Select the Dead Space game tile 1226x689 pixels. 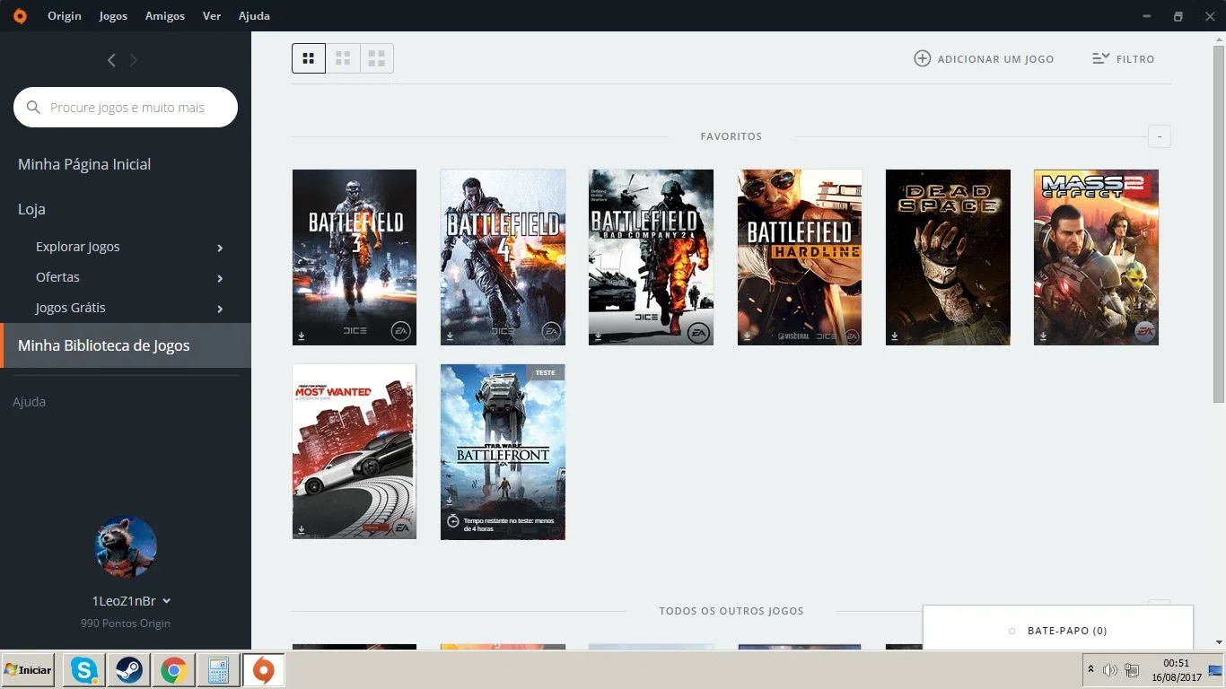coord(948,257)
